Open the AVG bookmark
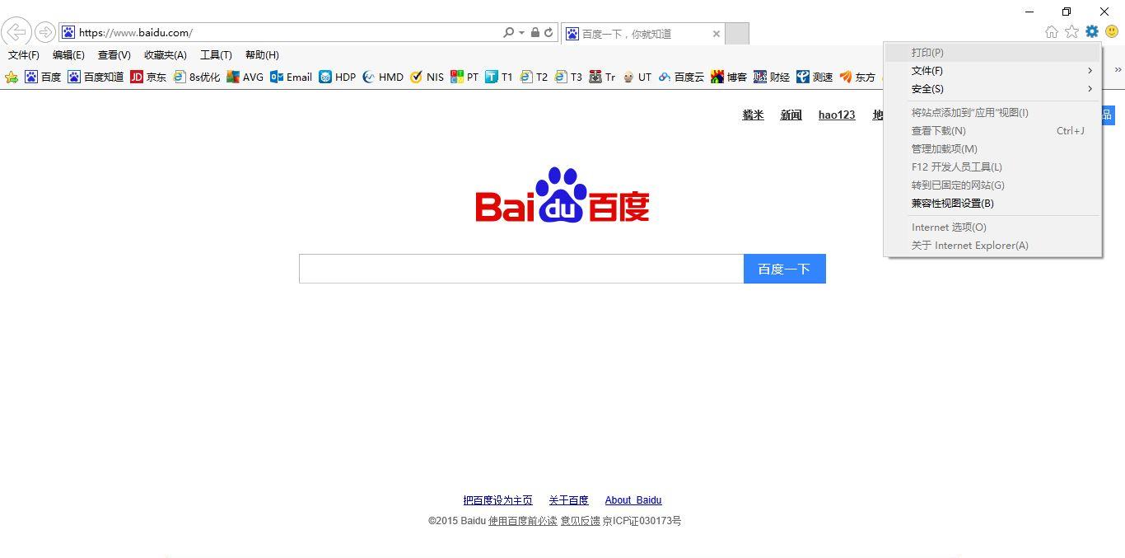The image size is (1125, 558). [x=245, y=77]
